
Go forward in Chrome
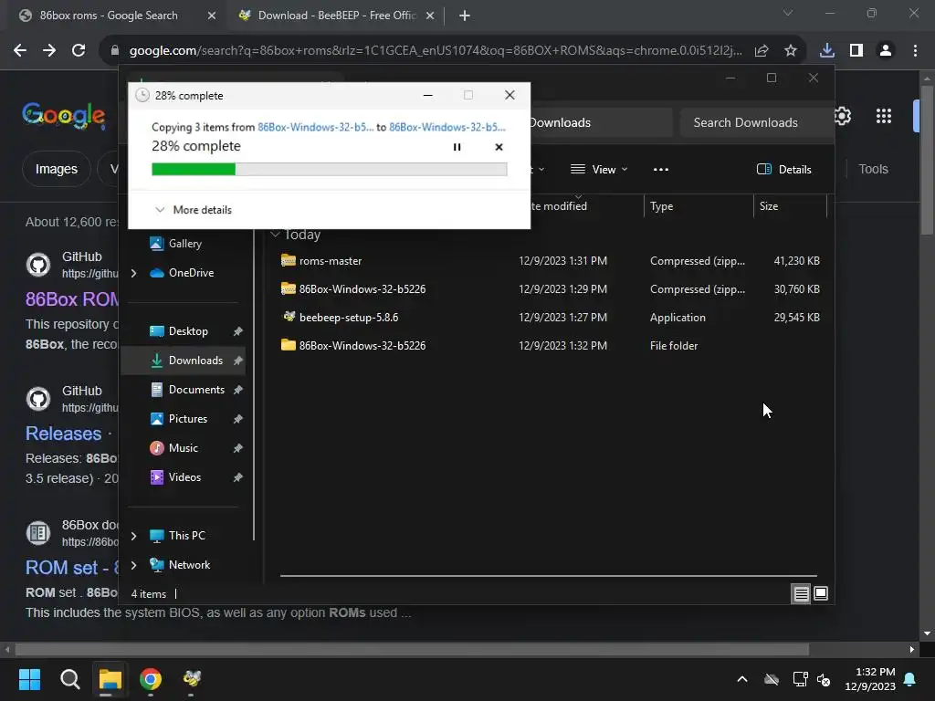point(49,51)
